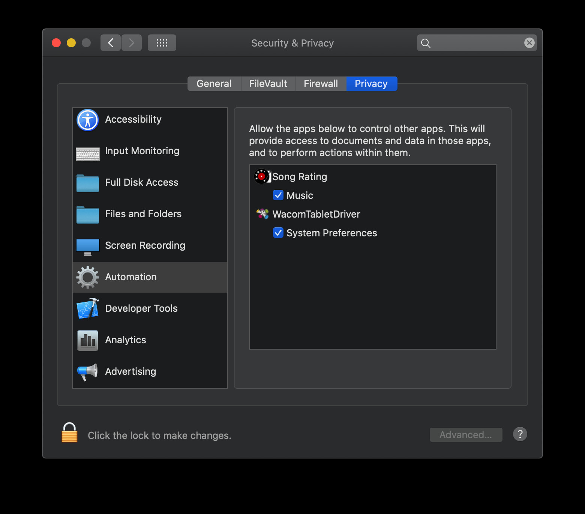The width and height of the screenshot is (585, 514).
Task: Select the Advertising label
Action: 130,371
